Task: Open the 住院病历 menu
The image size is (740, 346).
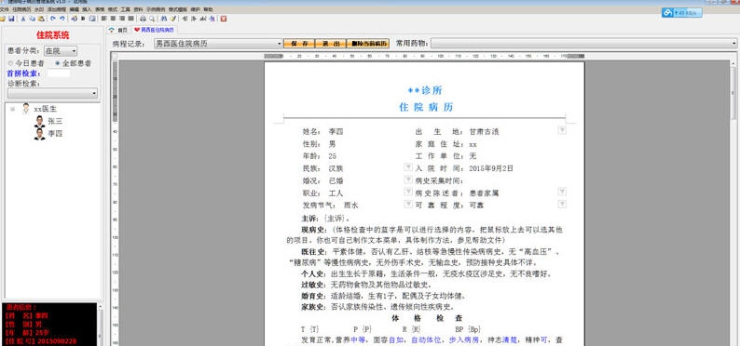Action: click(21, 9)
